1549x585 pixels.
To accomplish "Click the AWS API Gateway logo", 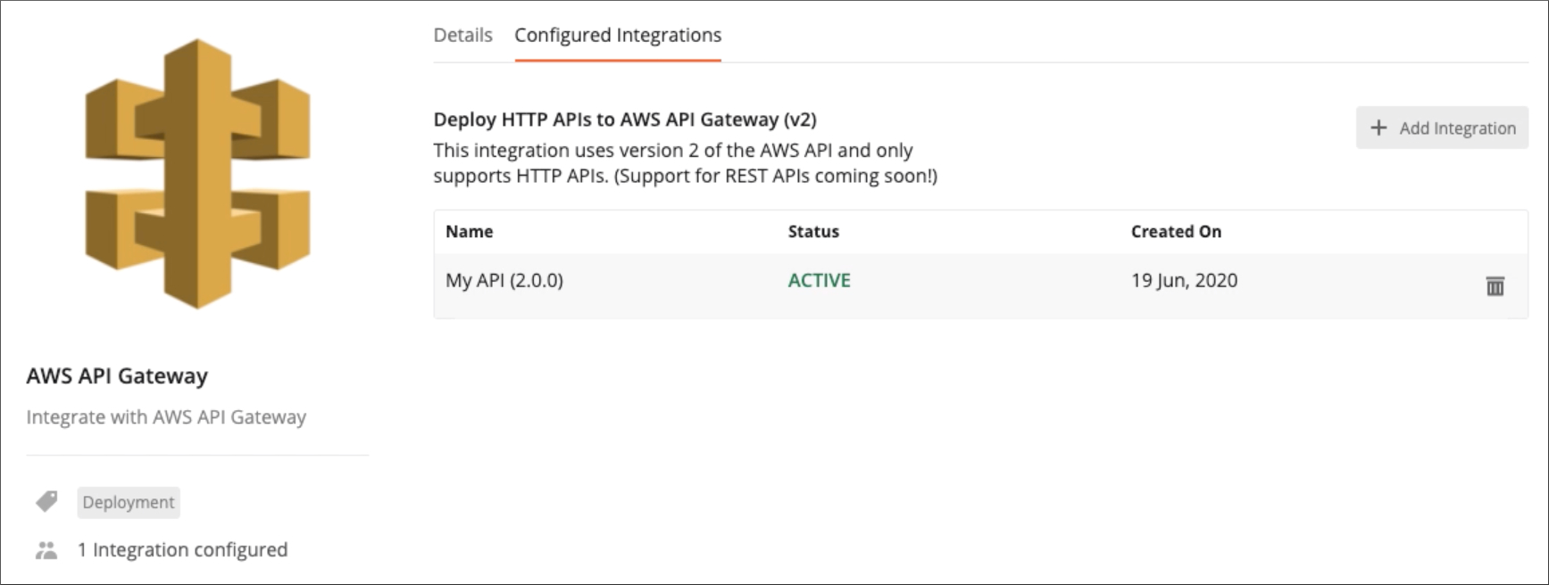I will click(197, 173).
